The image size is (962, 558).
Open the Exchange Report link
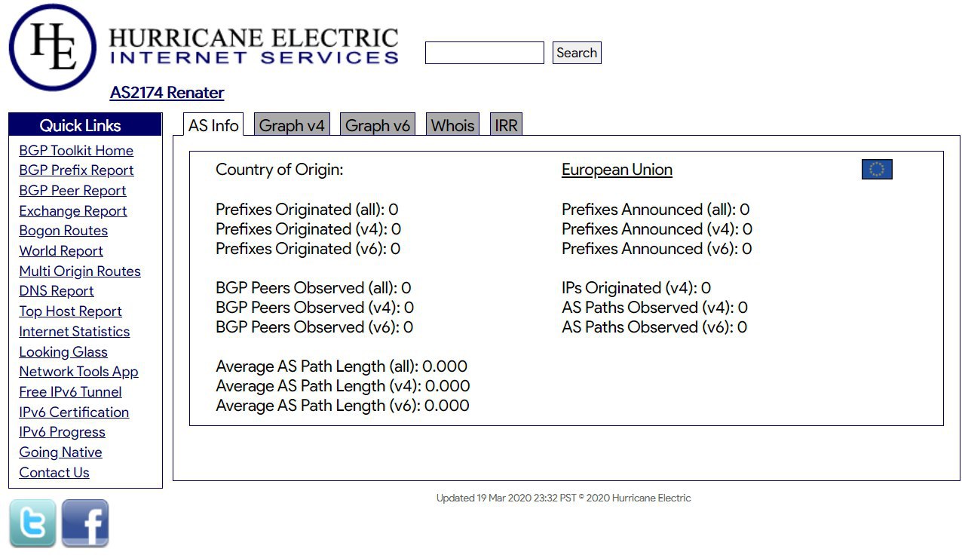[73, 211]
